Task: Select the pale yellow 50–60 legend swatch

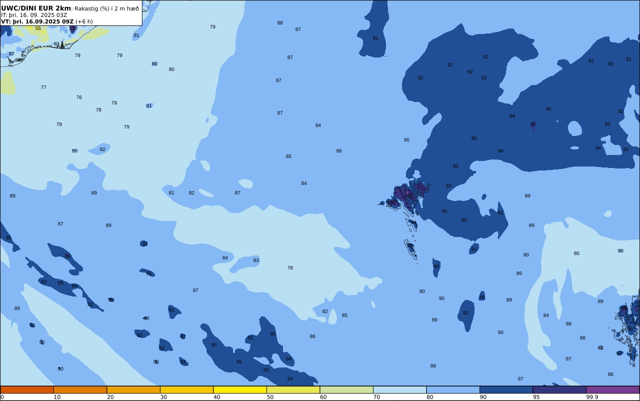Action: 293,389
